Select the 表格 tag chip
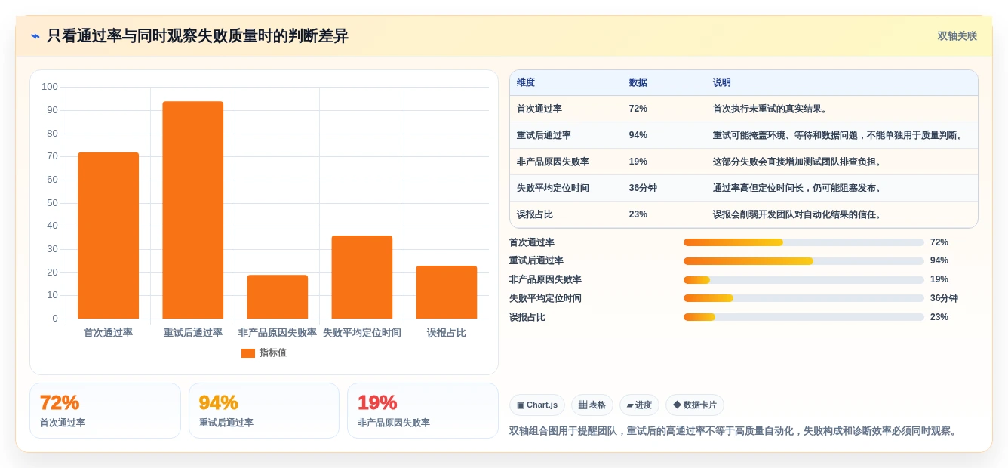Screen dimensions: 1008x468 tap(592, 405)
